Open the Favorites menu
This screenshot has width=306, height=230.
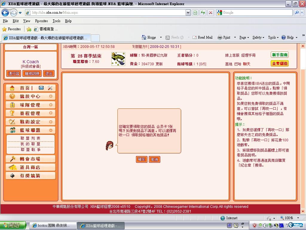click(x=41, y=21)
